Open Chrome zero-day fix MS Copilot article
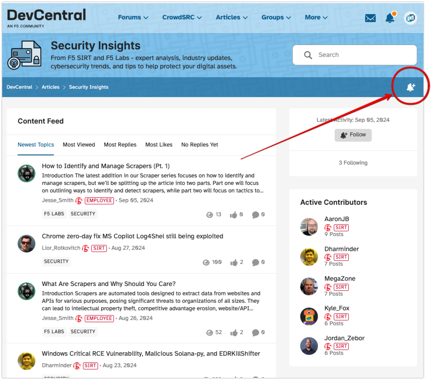The image size is (434, 380). [132, 237]
